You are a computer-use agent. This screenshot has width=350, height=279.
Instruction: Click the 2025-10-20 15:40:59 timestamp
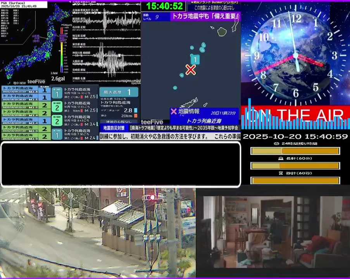(x=295, y=136)
